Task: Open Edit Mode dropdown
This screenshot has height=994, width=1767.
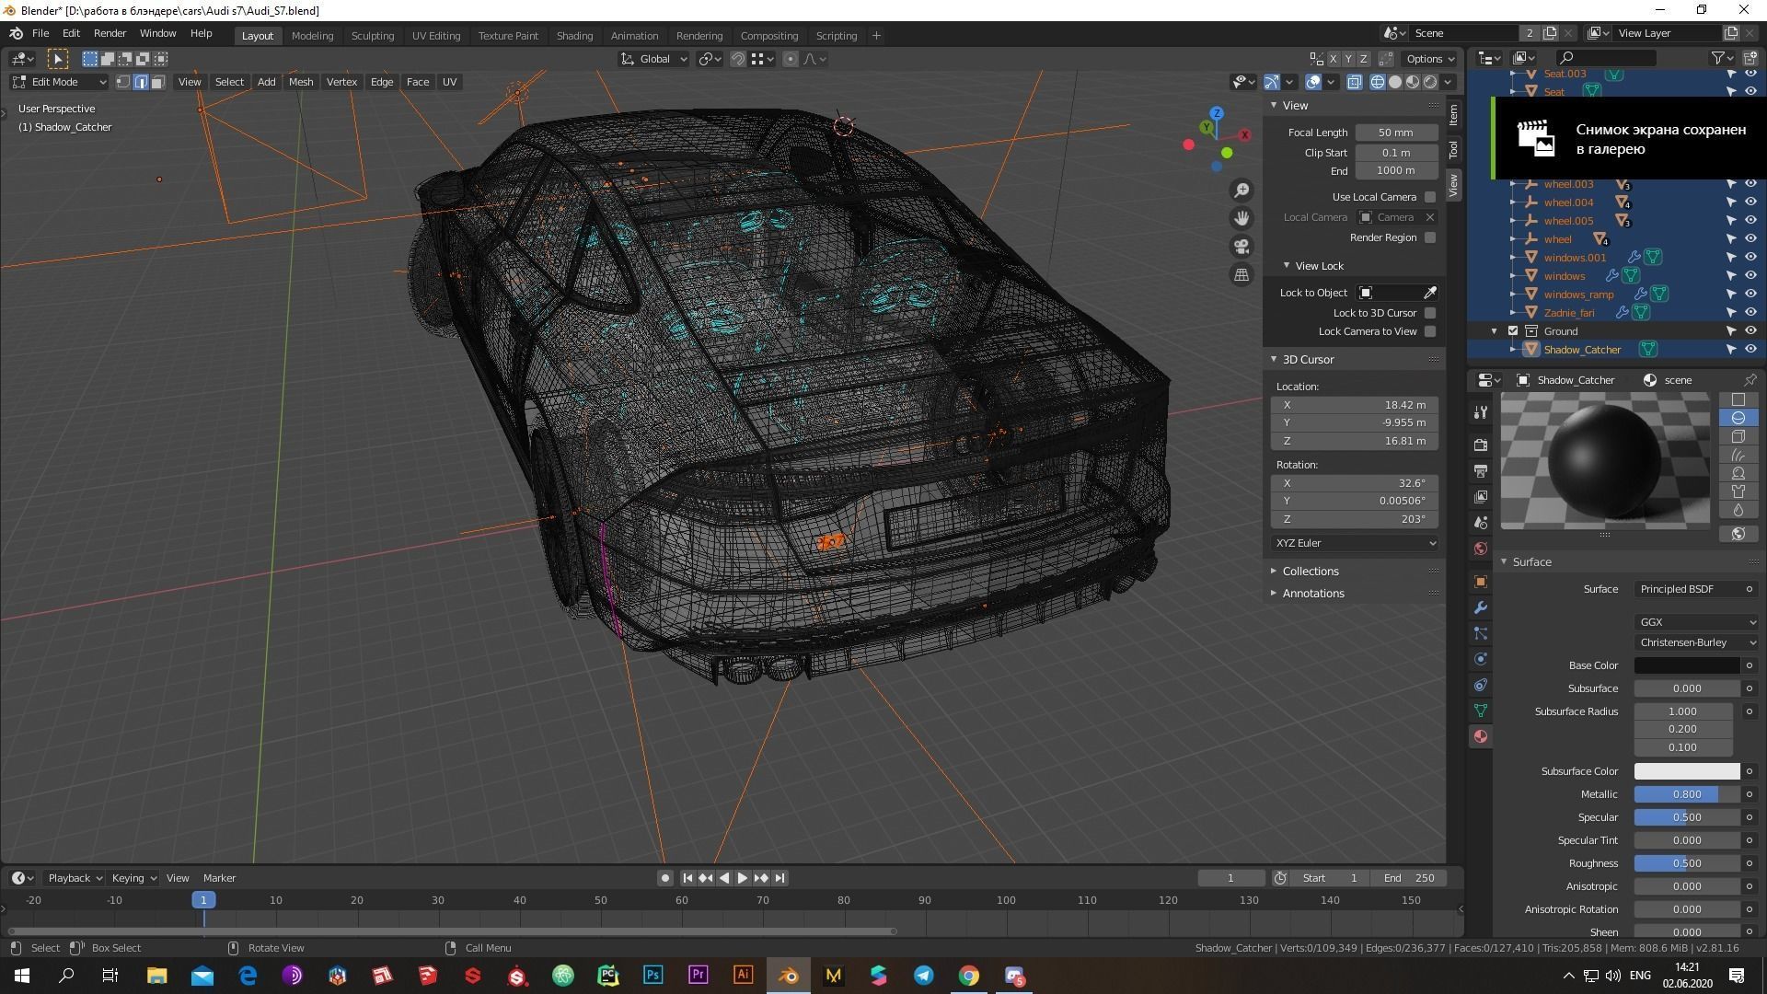Action: click(x=60, y=82)
